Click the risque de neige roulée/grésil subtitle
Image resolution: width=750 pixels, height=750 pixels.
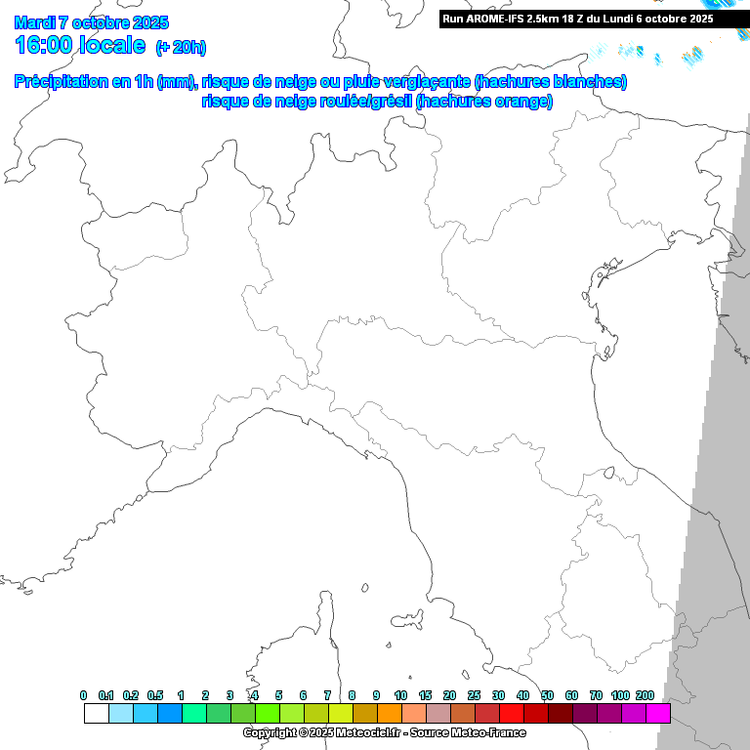click(377, 102)
